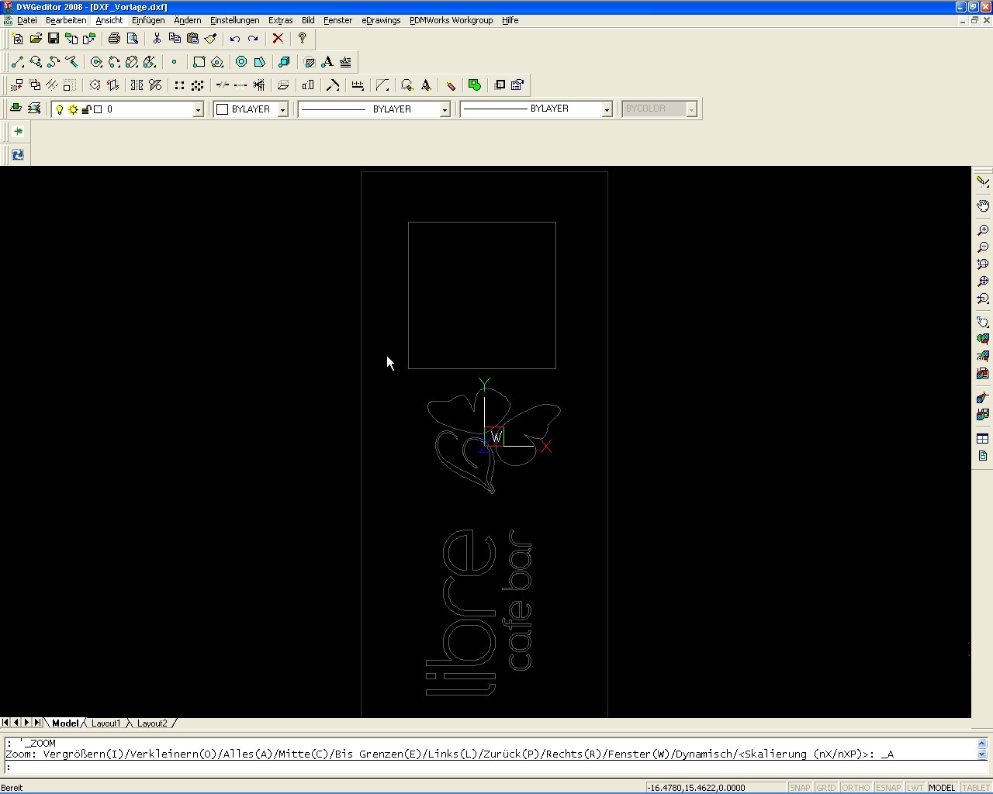Select the Line drawing tool
Image resolution: width=993 pixels, height=794 pixels.
pos(17,62)
